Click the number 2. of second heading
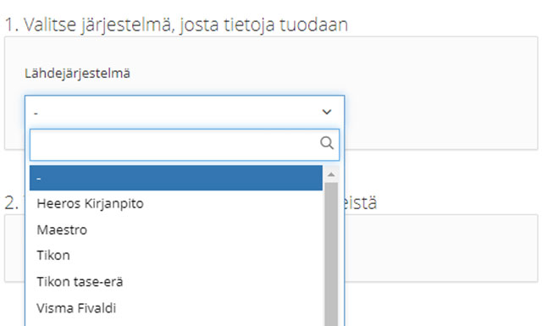 (11, 203)
